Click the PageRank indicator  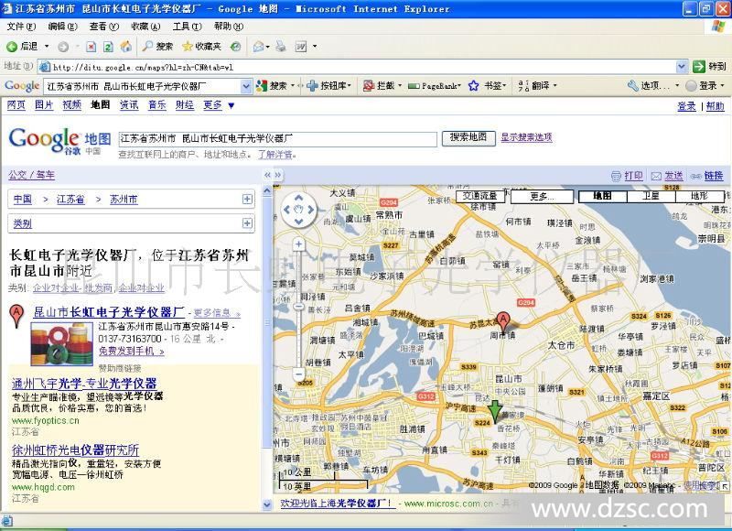[x=434, y=86]
